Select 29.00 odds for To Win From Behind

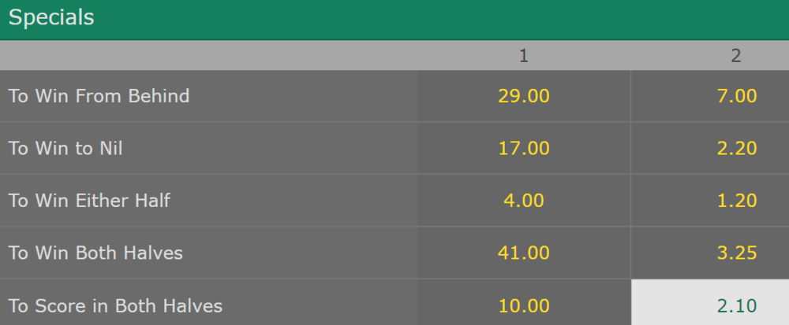524,96
